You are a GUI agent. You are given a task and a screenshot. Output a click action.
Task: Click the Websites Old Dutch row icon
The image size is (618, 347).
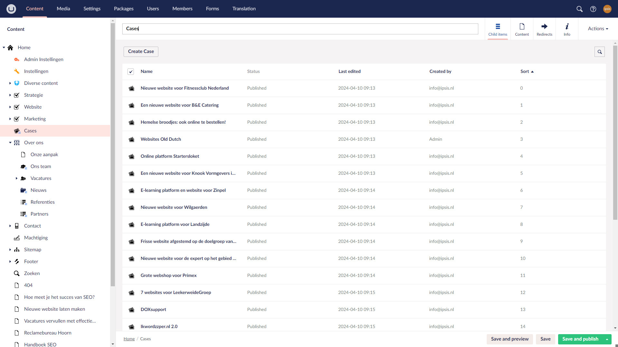click(131, 139)
